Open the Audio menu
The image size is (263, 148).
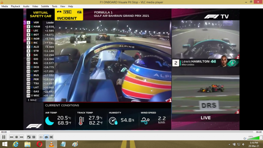26,6
